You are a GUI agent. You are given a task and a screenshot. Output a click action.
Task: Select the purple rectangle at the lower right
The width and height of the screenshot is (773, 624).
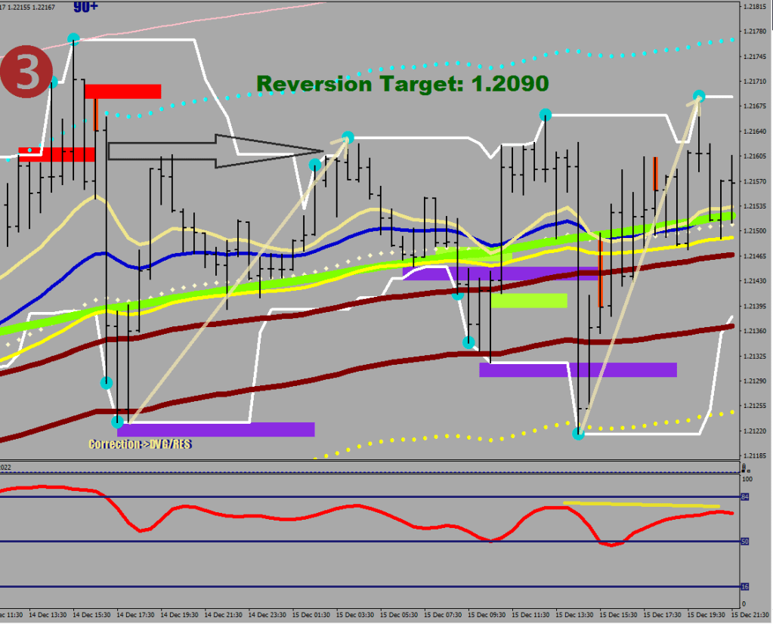click(x=578, y=369)
